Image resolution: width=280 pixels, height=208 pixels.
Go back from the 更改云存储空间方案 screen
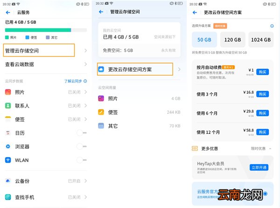[195, 13]
